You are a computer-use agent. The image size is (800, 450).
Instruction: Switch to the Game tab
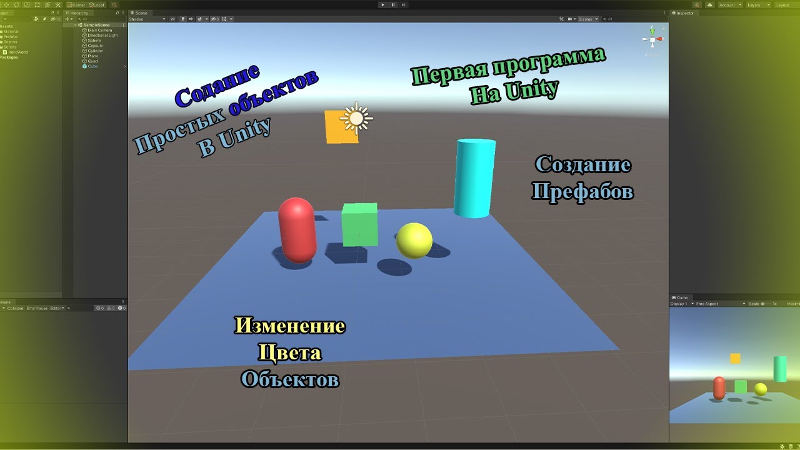pyautogui.click(x=680, y=297)
